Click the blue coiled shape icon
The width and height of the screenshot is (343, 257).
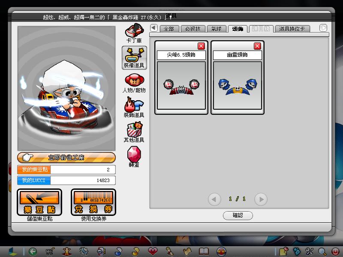pyautogui.click(x=297, y=251)
